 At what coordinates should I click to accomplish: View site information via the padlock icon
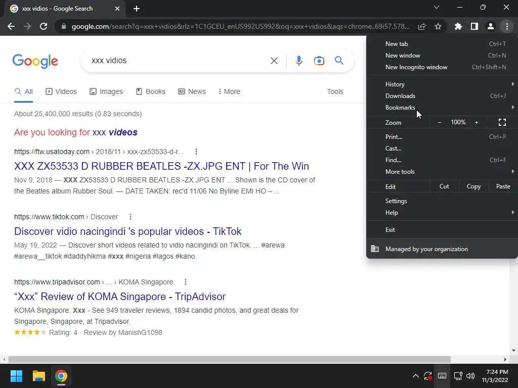point(64,26)
